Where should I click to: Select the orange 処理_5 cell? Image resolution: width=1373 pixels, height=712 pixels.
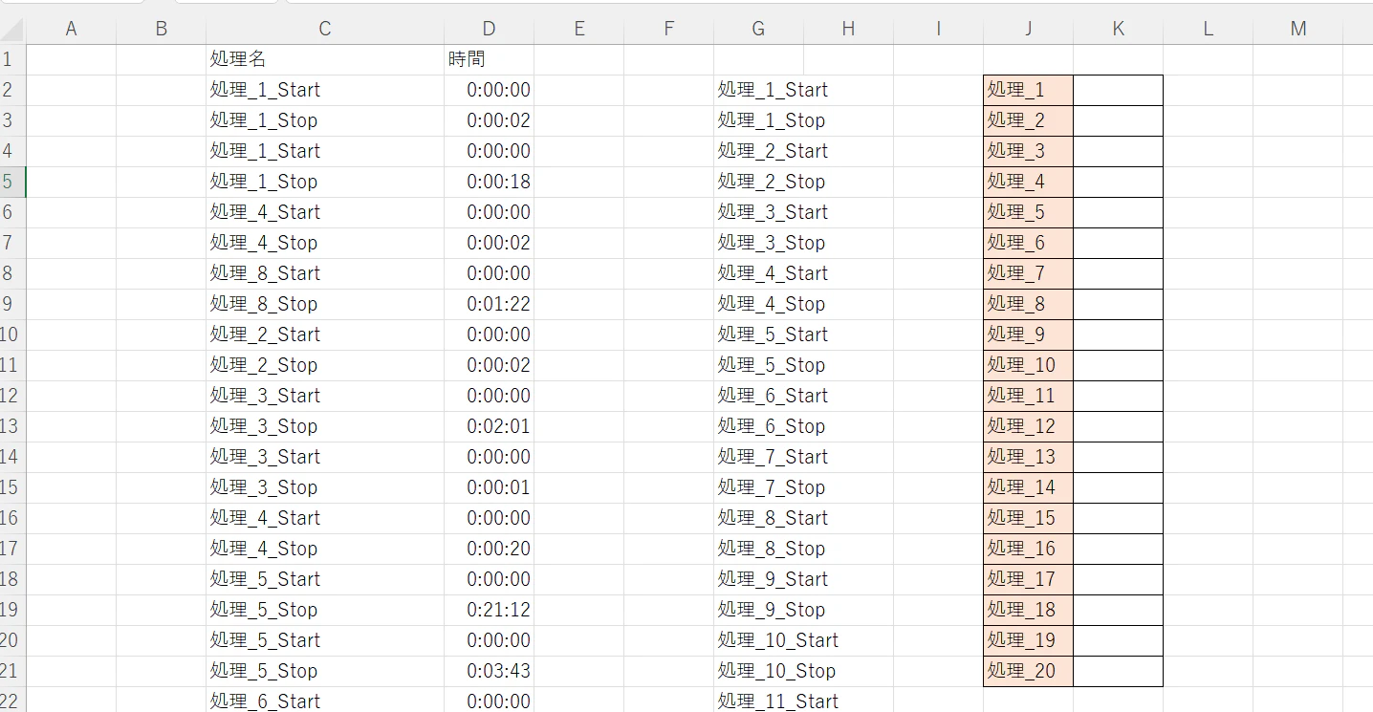[1028, 212]
